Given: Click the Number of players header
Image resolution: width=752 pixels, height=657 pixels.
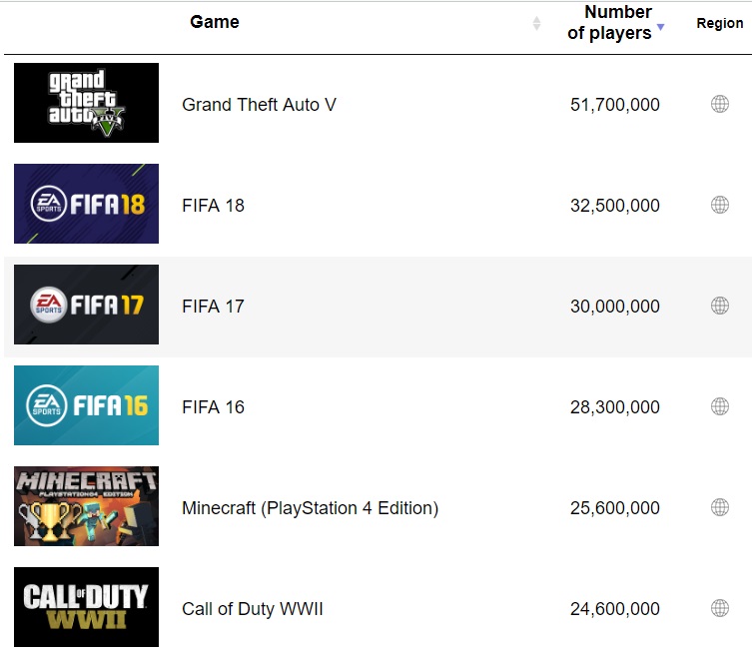Looking at the screenshot, I should (x=609, y=22).
